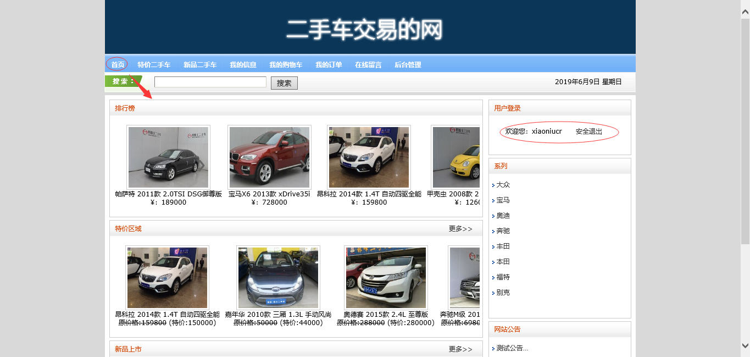Select the 丰田 series link
Viewport: 750px width, 357px height.
coord(503,246)
